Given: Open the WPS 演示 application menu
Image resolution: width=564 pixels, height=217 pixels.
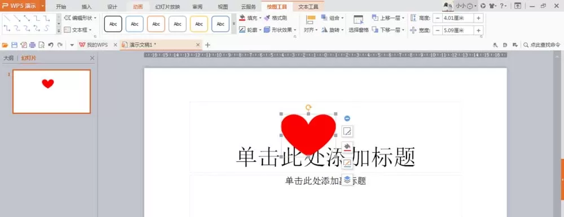Looking at the screenshot, I should [23, 6].
